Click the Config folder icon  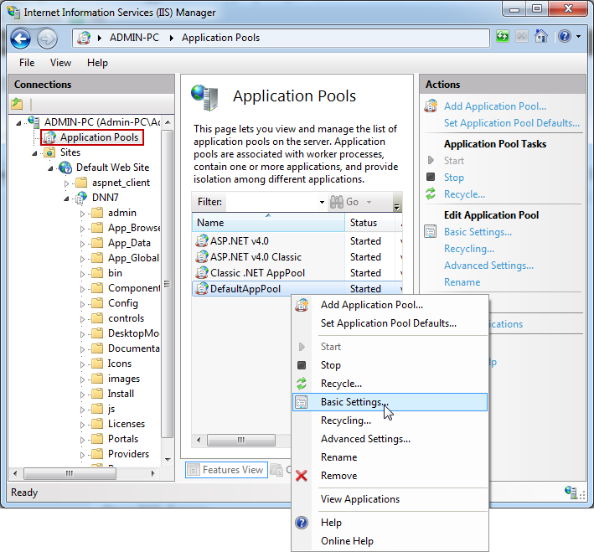(97, 303)
